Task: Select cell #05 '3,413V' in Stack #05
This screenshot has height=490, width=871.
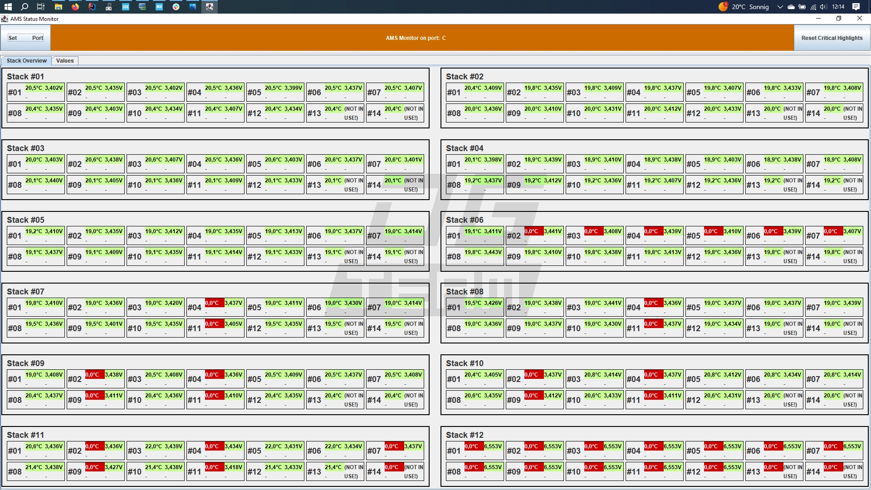Action: pyautogui.click(x=275, y=235)
